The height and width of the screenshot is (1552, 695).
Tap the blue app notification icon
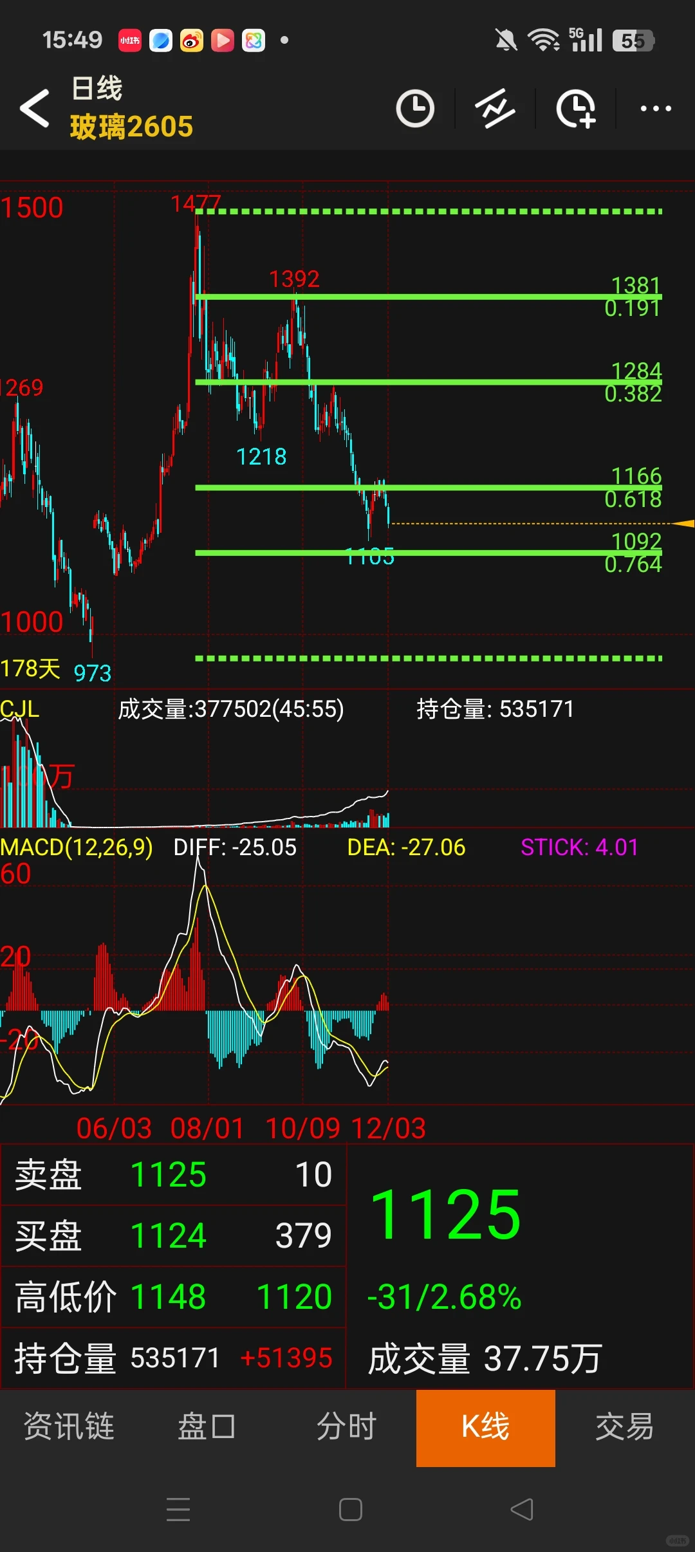(161, 41)
